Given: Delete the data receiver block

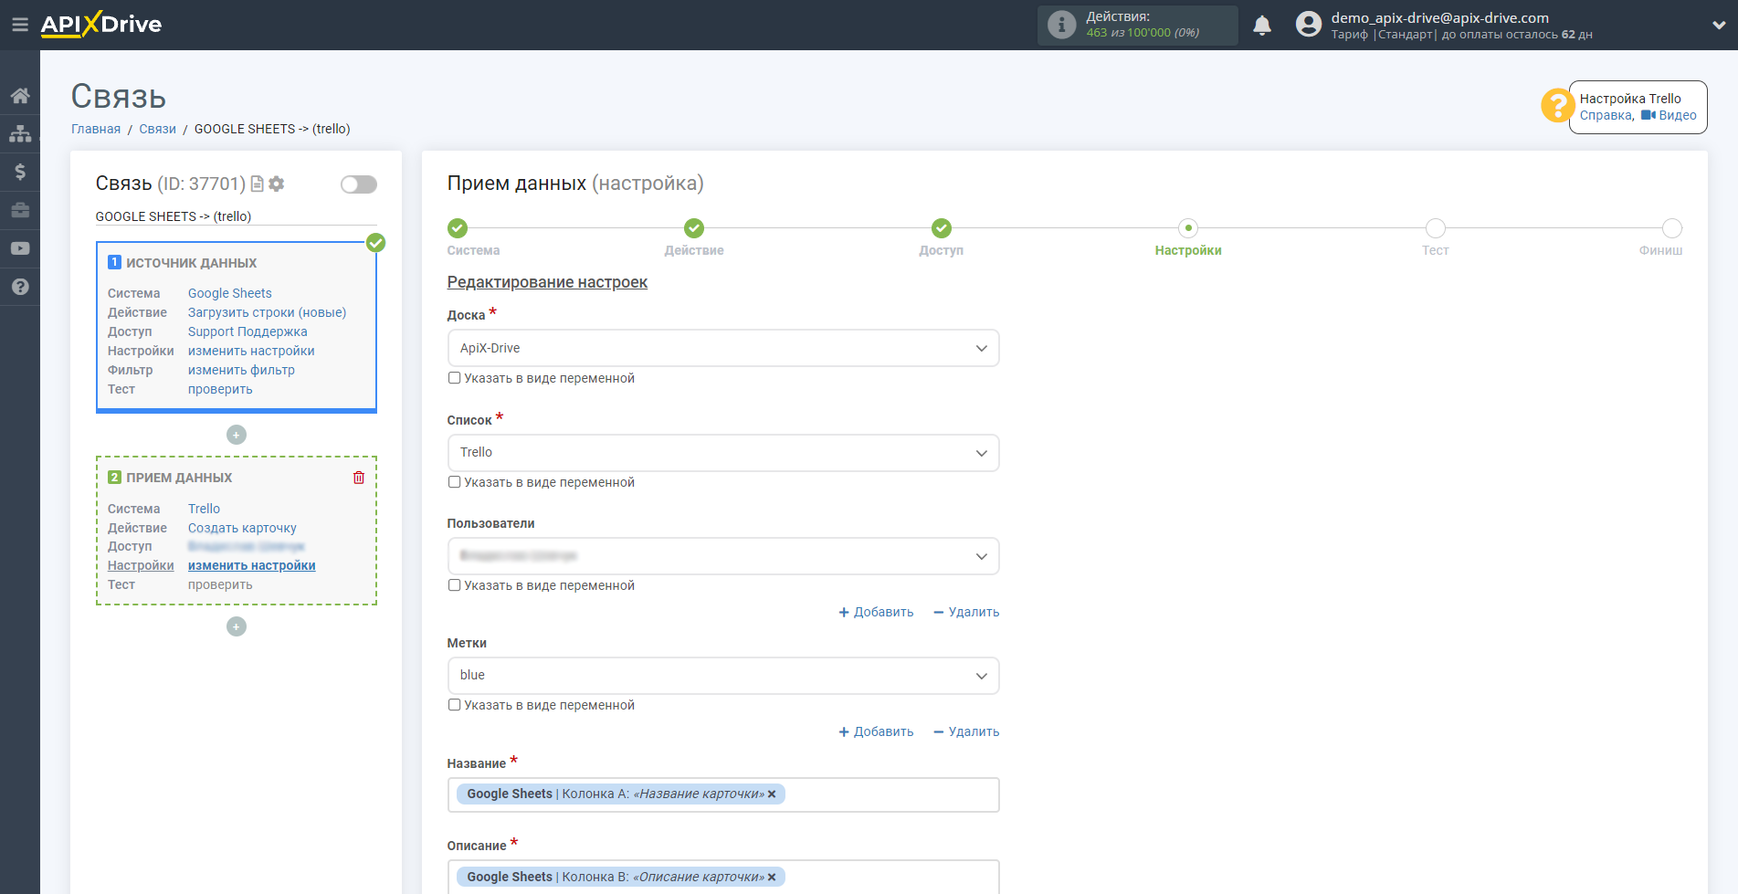Looking at the screenshot, I should coord(359,478).
